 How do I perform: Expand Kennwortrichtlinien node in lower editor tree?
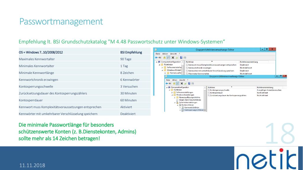tap(180, 107)
